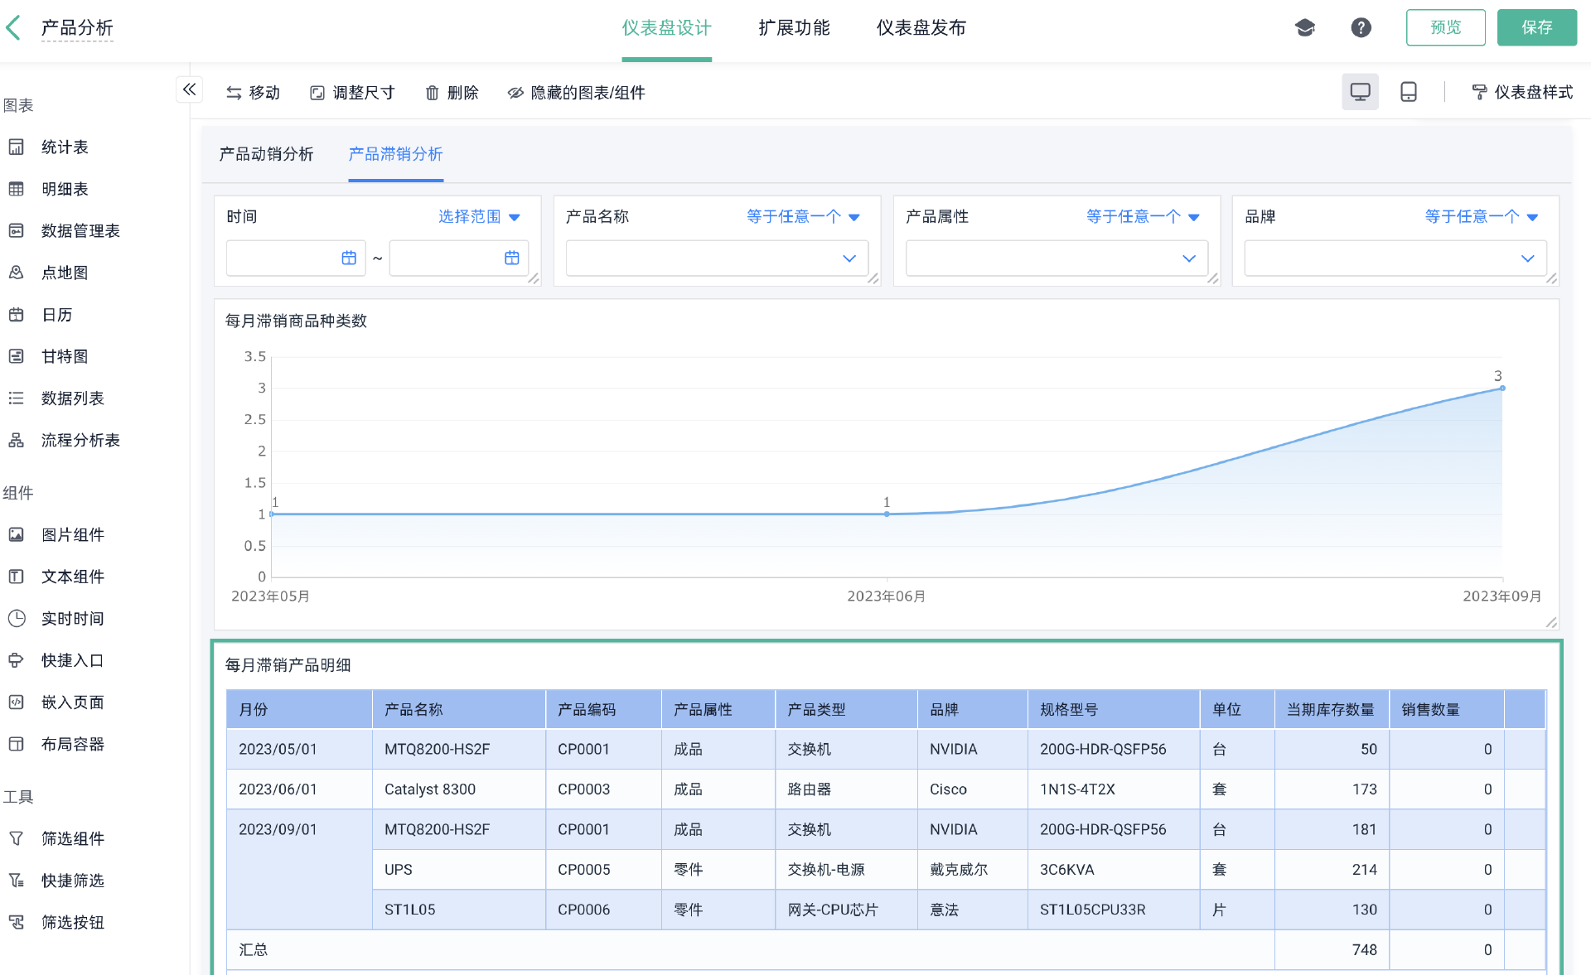Image resolution: width=1591 pixels, height=975 pixels.
Task: Click the back arrow next to 产品分析
Action: pyautogui.click(x=13, y=28)
